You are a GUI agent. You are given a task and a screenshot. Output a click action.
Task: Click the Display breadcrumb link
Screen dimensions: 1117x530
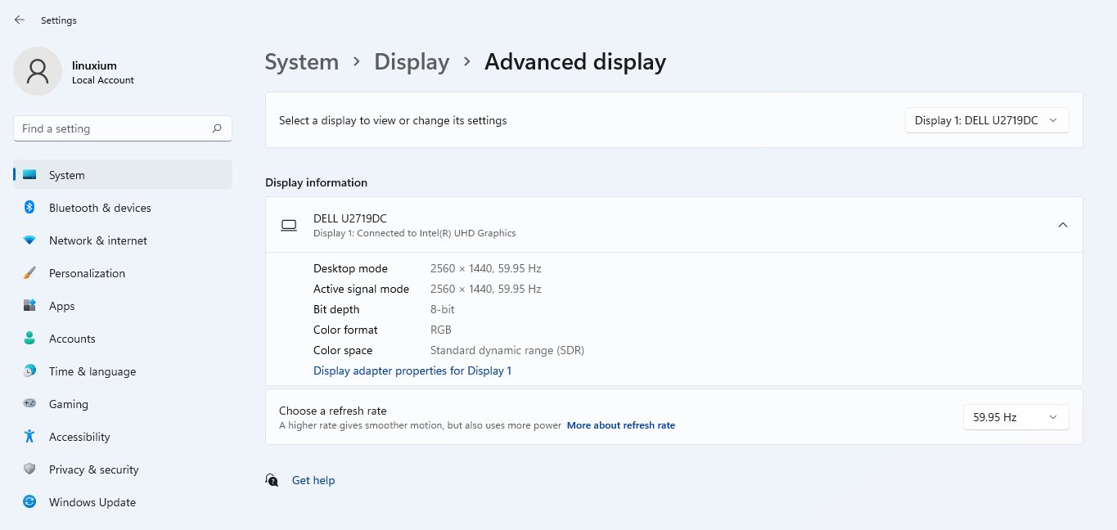coord(412,62)
